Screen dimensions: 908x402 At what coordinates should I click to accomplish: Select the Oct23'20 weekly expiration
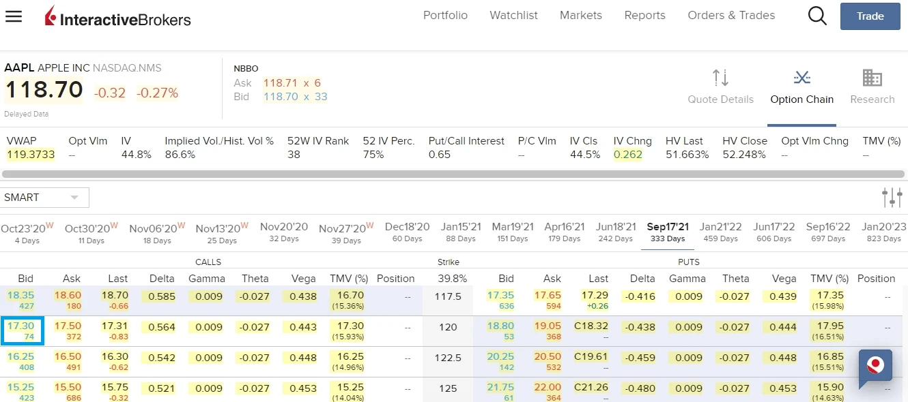(x=27, y=232)
